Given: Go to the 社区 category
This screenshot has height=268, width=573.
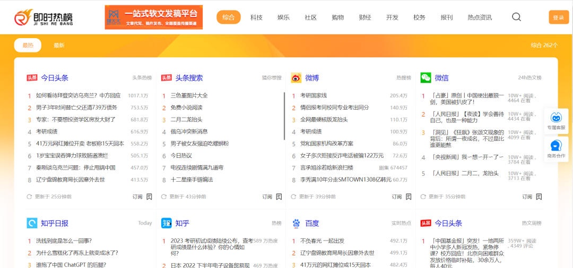Looking at the screenshot, I should point(310,17).
